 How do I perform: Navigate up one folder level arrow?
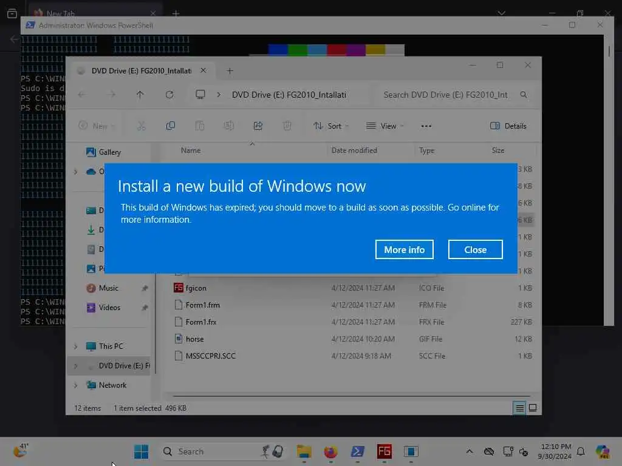pyautogui.click(x=140, y=95)
